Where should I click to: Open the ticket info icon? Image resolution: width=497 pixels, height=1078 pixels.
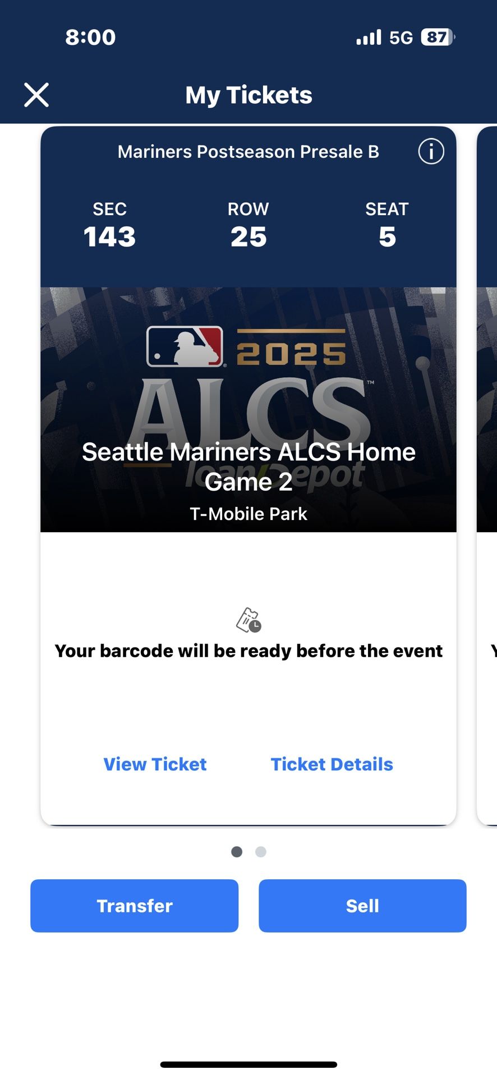[431, 152]
